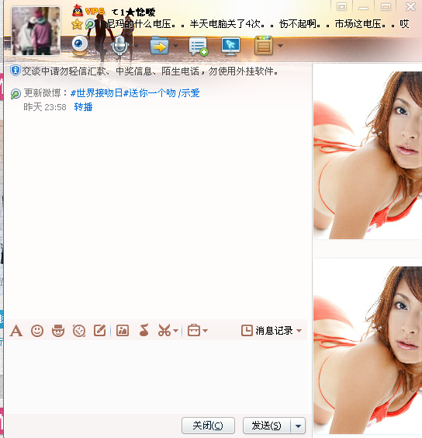Click into the message input box
422x438 pixels.
point(156,376)
